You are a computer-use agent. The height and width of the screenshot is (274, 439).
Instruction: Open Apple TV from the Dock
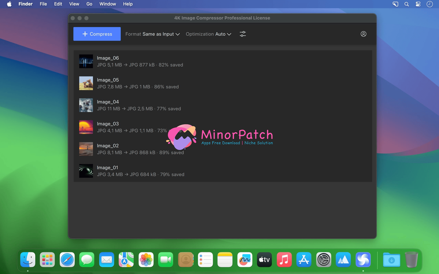(264, 260)
